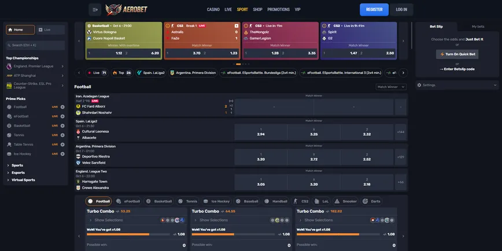The image size is (502, 251).
Task: Select the Snooker sport icon chip
Action: 346,201
